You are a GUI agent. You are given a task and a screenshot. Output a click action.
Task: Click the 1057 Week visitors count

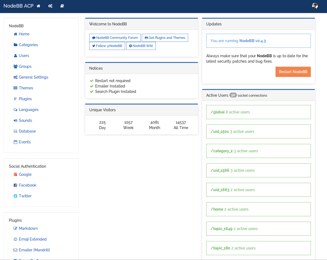point(128,122)
